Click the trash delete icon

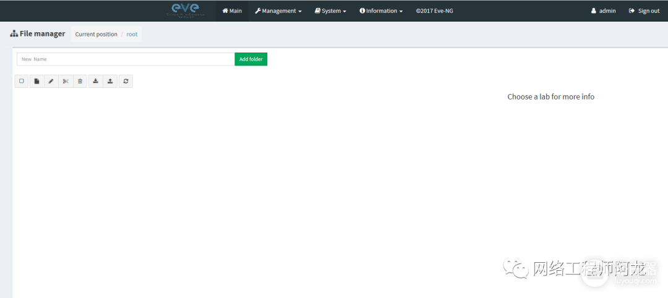[x=80, y=81]
